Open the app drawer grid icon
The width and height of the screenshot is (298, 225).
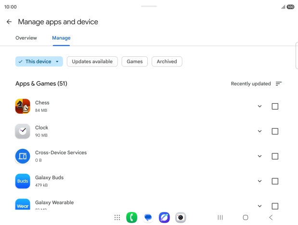pos(117,217)
